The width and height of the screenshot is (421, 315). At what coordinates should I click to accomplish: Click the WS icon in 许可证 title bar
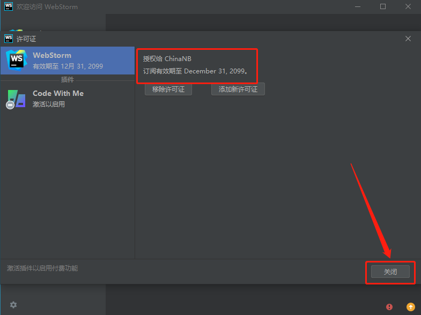click(9, 39)
